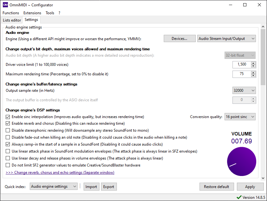Click the Driver voice limit value field
The width and height of the screenshot is (267, 201).
pos(242,65)
